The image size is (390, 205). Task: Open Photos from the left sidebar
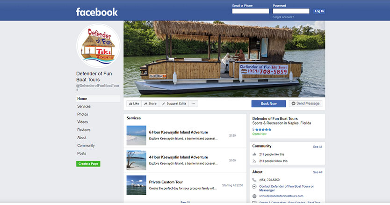click(x=83, y=114)
